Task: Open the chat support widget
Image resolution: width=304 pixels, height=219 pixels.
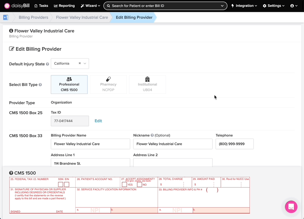Action: point(291,207)
